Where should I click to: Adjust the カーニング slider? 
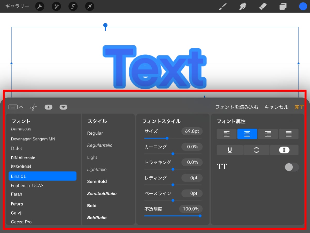(x=173, y=154)
